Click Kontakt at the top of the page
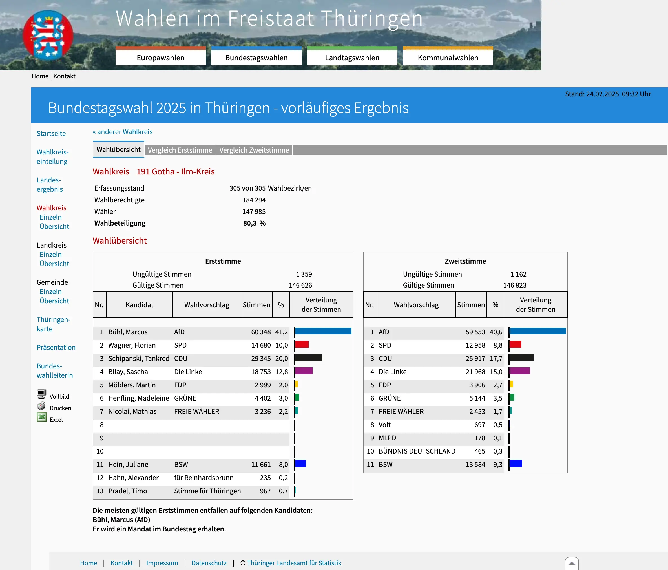Image resolution: width=668 pixels, height=570 pixels. coord(65,76)
